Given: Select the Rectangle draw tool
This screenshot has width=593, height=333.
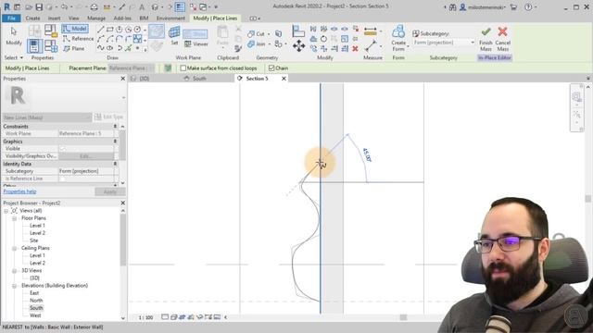Looking at the screenshot, I should pos(109,29).
